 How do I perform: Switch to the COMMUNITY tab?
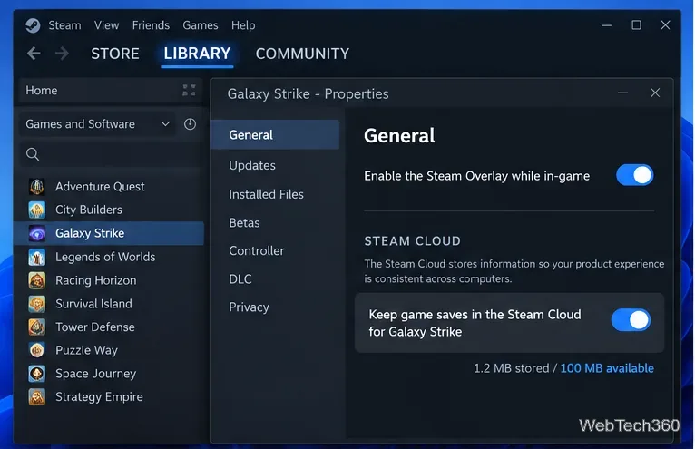click(302, 54)
